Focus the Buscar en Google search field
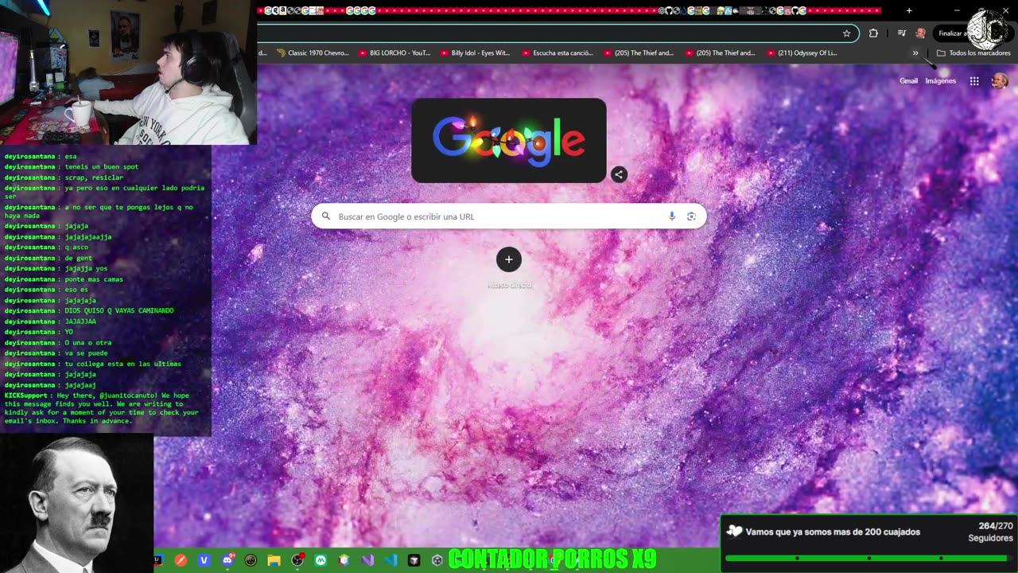This screenshot has width=1018, height=573. click(x=509, y=216)
